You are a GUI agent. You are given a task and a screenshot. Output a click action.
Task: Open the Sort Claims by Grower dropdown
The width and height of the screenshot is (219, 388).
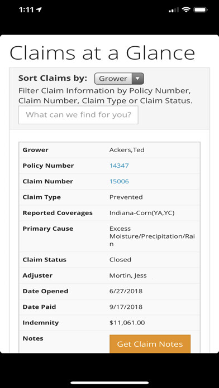pos(119,79)
